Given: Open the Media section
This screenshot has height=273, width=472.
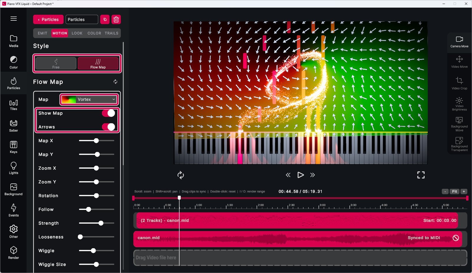Looking at the screenshot, I should click(x=14, y=41).
